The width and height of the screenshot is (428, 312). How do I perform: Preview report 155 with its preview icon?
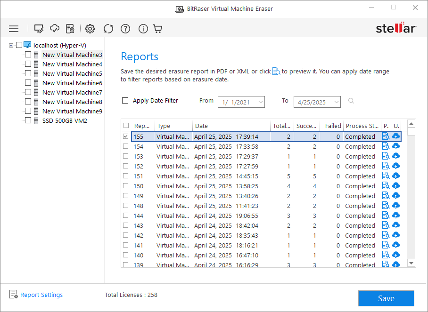coord(386,136)
